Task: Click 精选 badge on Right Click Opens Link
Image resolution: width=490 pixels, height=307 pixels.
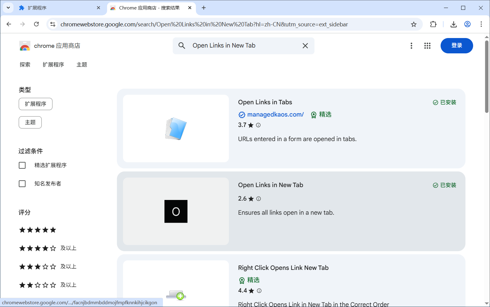Action: [x=249, y=280]
